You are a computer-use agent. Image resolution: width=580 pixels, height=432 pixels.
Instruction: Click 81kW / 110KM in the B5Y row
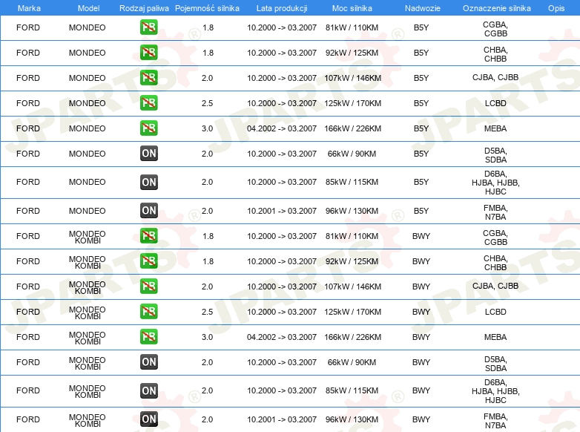(x=352, y=27)
